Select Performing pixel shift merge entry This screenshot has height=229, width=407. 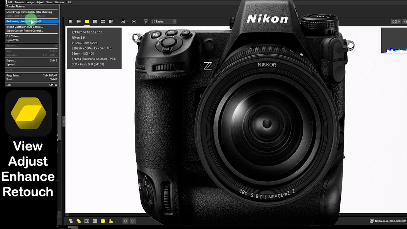[x=32, y=21]
